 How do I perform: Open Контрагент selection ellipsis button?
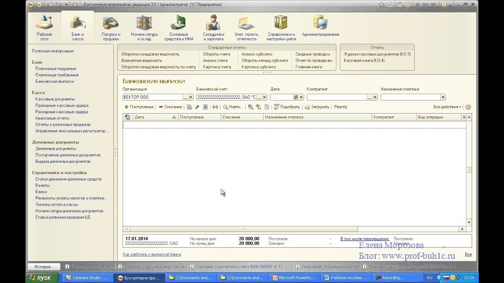(x=370, y=97)
